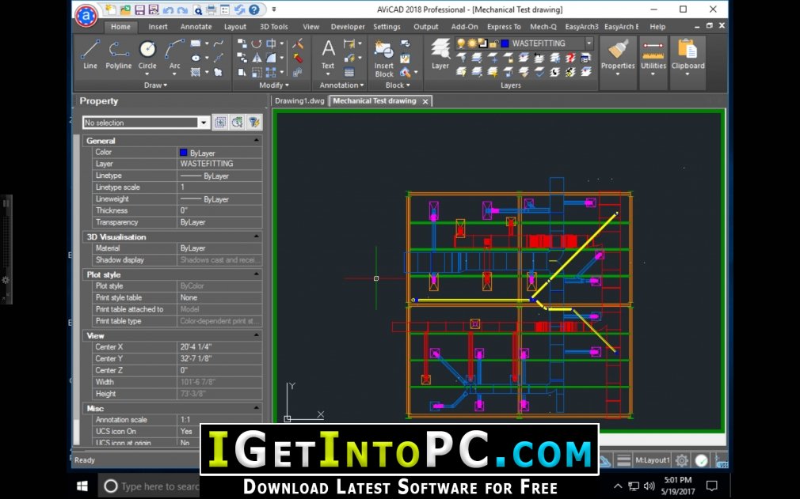Collapse the 3D Visualisation section
Image resolution: width=800 pixels, height=499 pixels.
coord(256,236)
